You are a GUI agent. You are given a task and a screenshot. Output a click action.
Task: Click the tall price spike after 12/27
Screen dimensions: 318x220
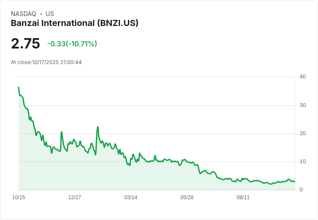pyautogui.click(x=98, y=126)
